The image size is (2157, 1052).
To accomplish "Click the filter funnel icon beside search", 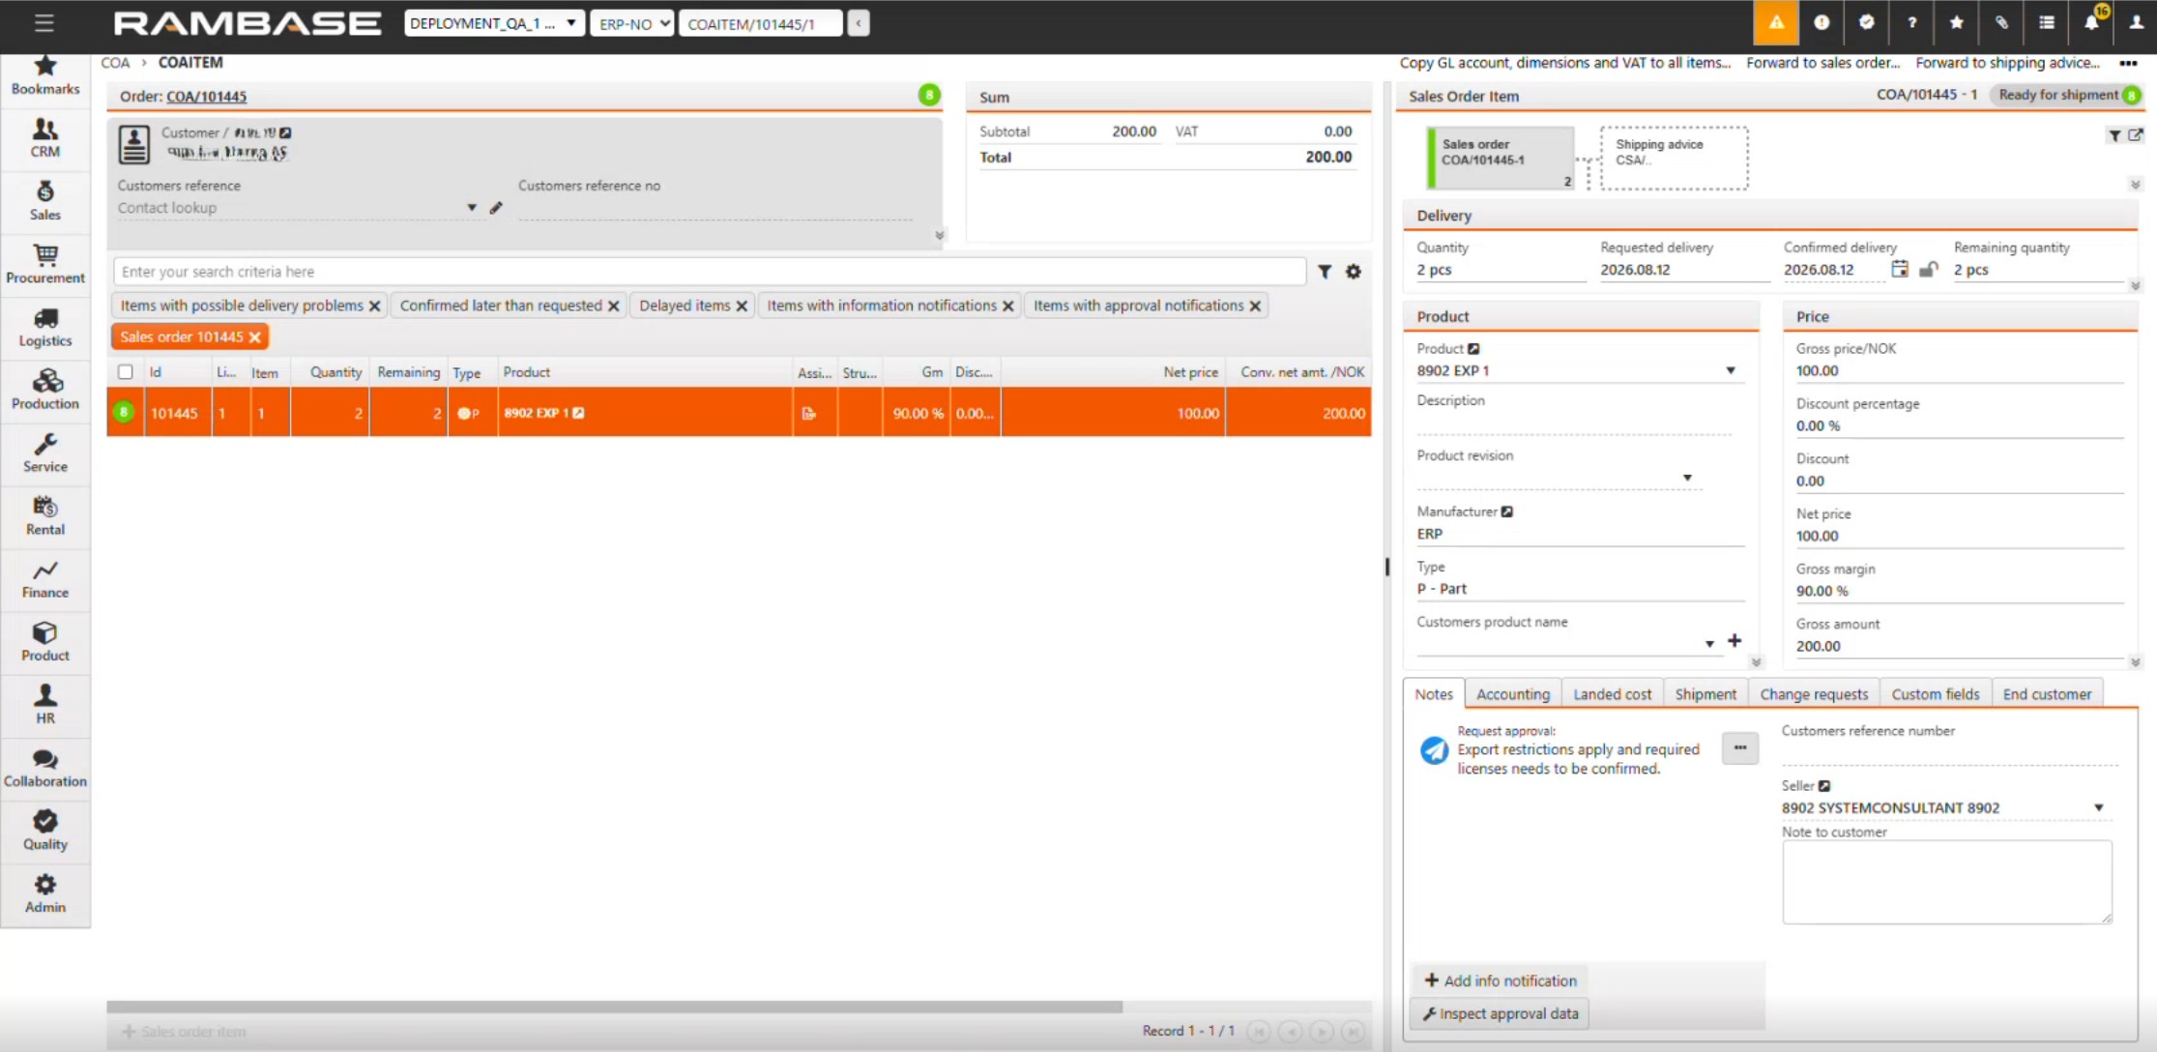I will click(x=1325, y=272).
